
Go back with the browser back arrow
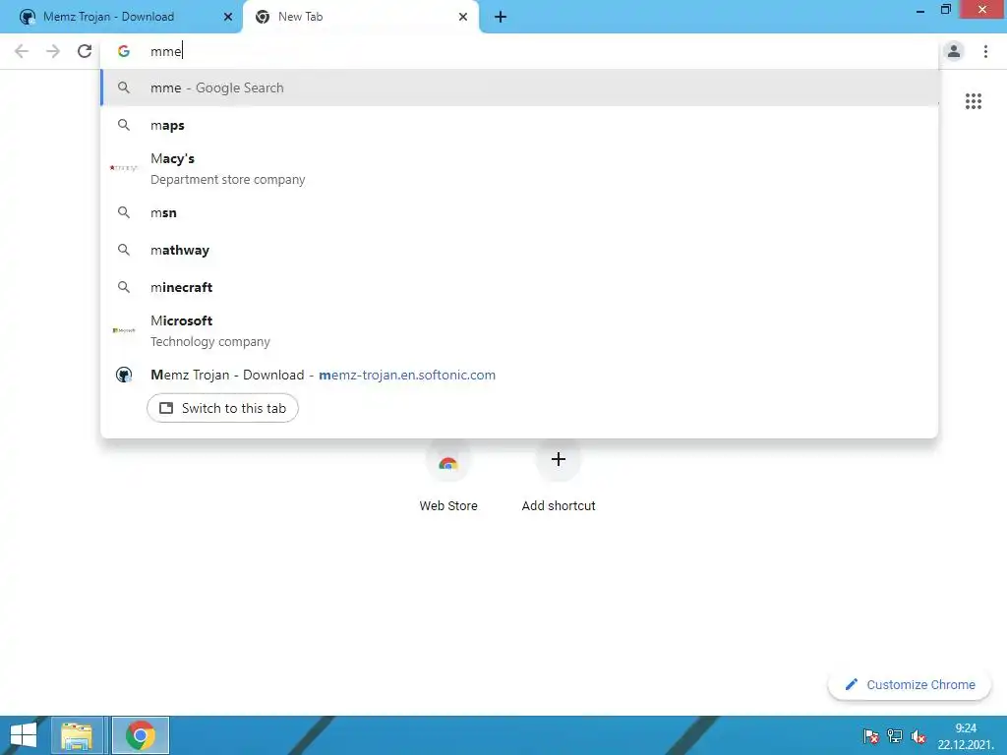22,51
